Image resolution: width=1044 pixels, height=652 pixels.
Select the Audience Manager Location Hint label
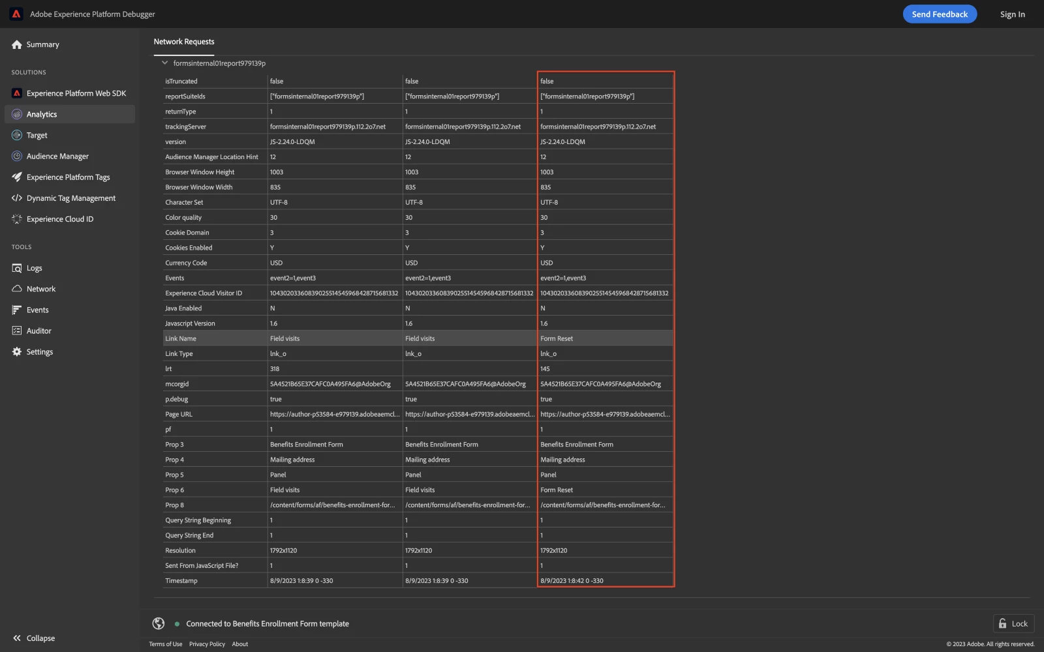pos(211,157)
